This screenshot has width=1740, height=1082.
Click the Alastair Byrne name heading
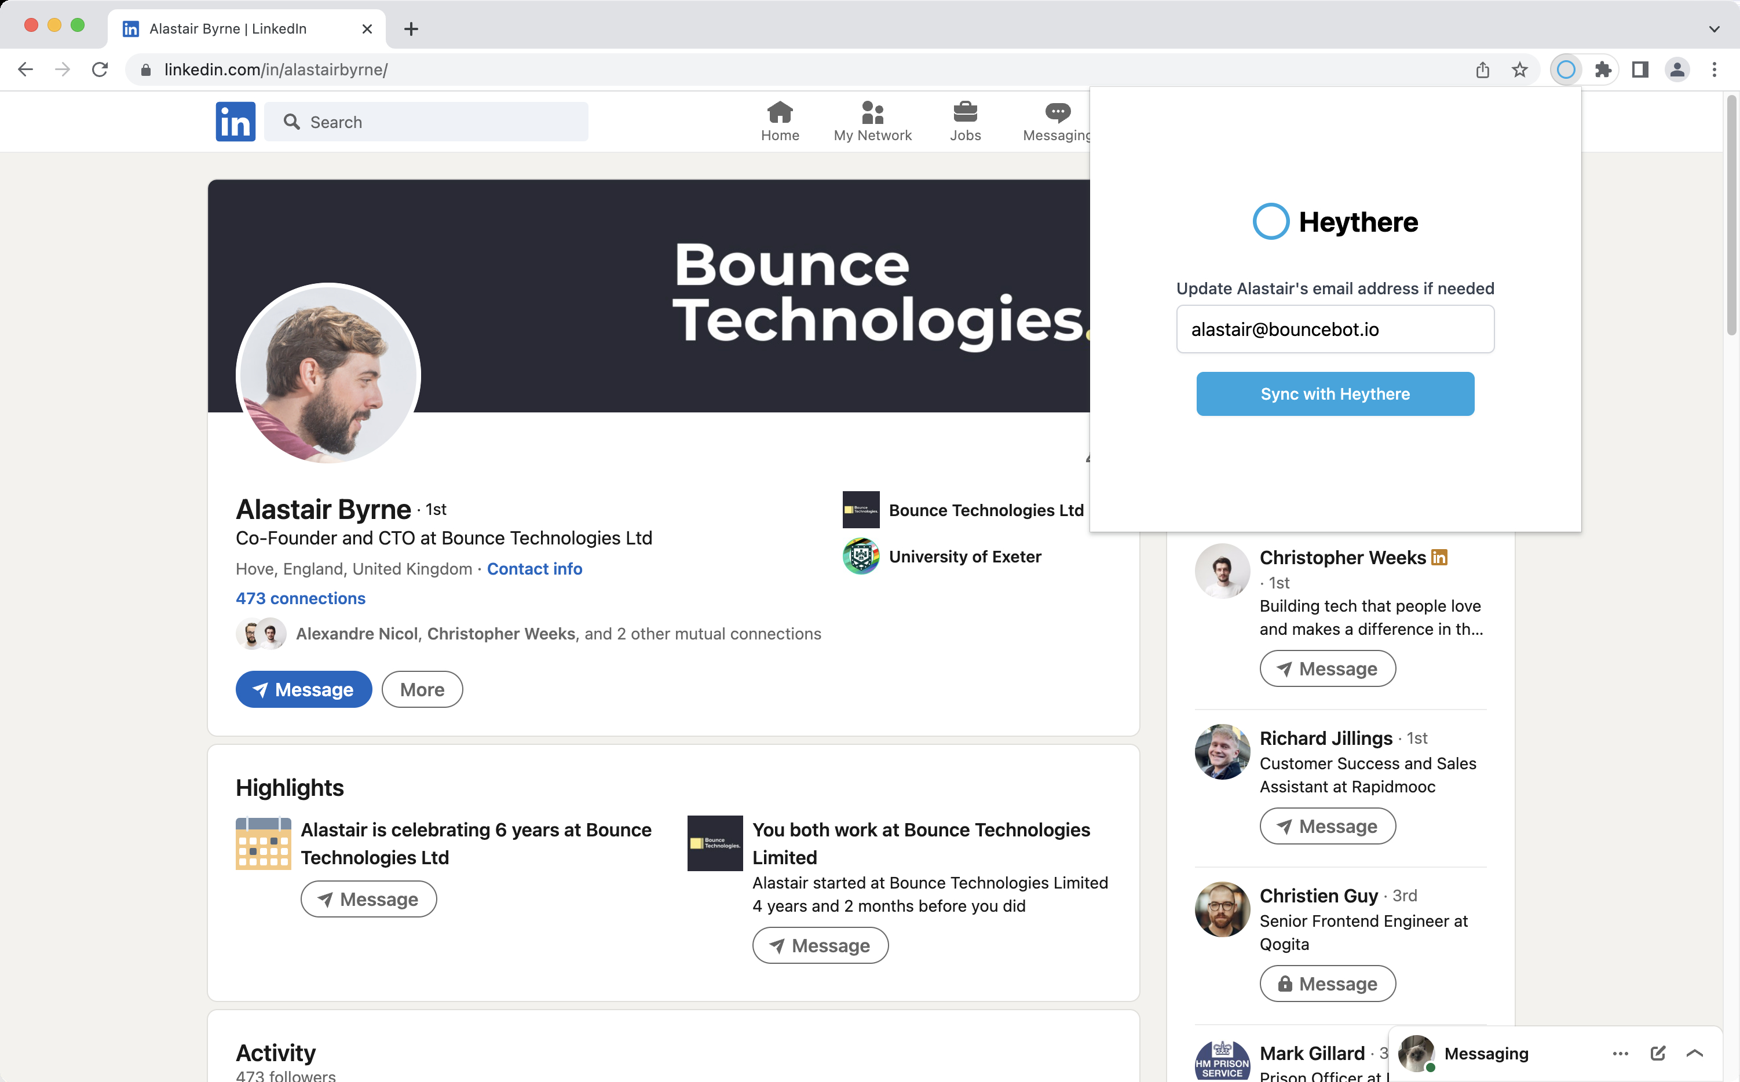pyautogui.click(x=323, y=510)
